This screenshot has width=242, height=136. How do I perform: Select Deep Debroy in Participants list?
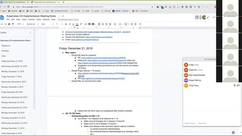195,80
